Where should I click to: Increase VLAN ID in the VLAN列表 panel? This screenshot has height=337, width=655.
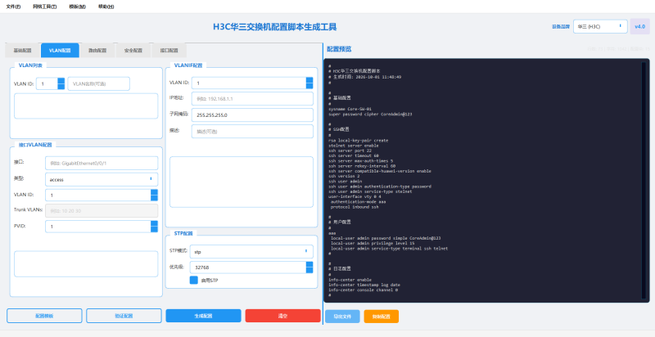[x=61, y=80]
